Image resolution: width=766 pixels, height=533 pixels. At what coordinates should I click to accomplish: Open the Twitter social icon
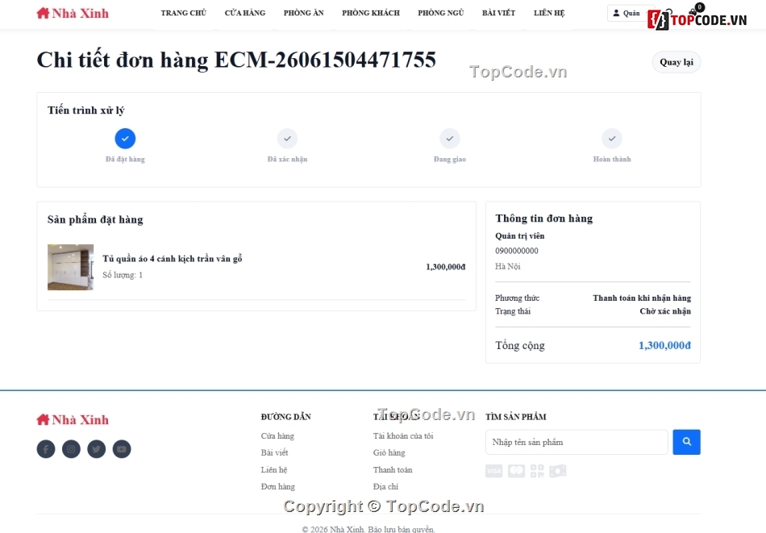pyautogui.click(x=96, y=449)
